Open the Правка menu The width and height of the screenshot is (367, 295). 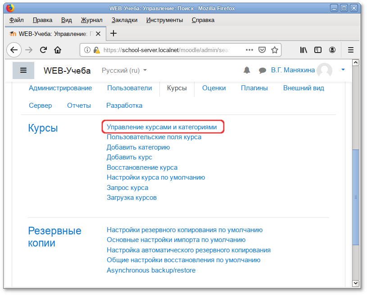tap(42, 20)
